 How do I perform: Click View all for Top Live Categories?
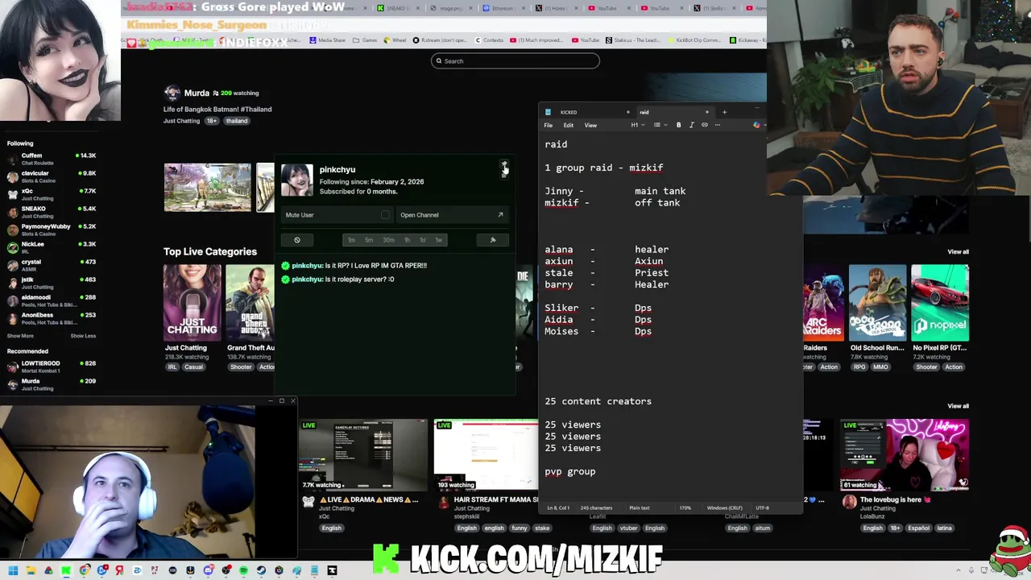[x=958, y=252]
